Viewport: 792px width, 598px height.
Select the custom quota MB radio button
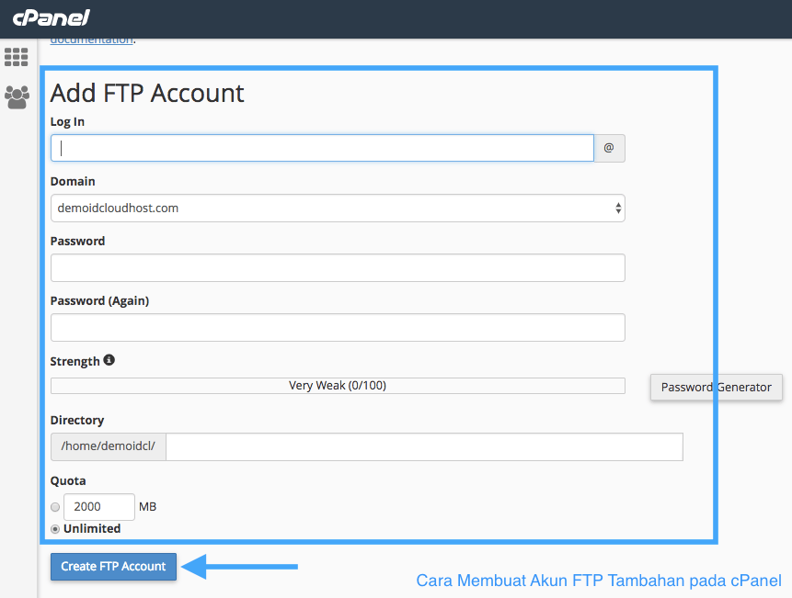click(55, 506)
